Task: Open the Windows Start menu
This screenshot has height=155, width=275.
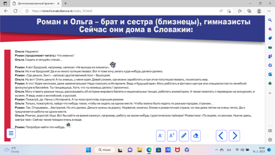Action: pyautogui.click(x=89, y=150)
